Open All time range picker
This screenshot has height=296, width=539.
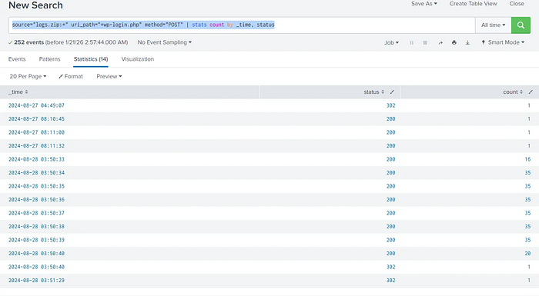[494, 25]
